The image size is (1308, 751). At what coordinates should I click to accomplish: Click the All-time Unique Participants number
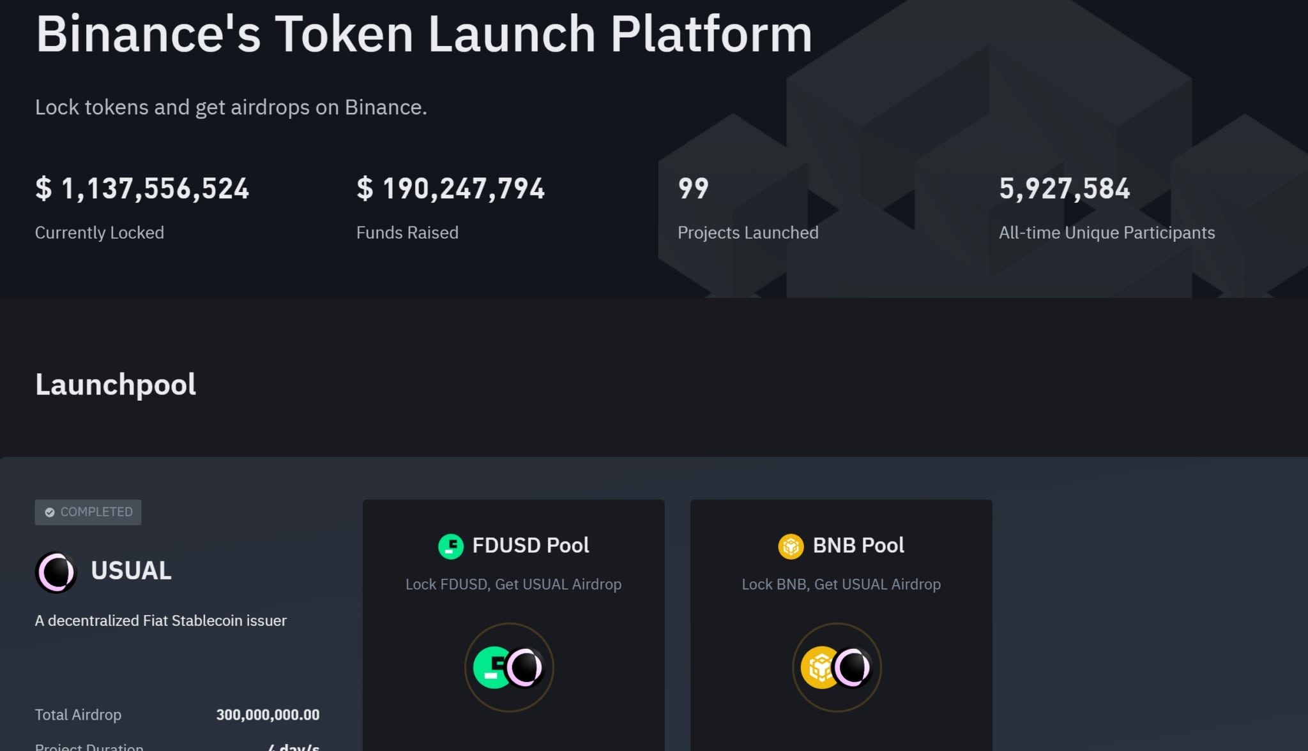pyautogui.click(x=1065, y=189)
